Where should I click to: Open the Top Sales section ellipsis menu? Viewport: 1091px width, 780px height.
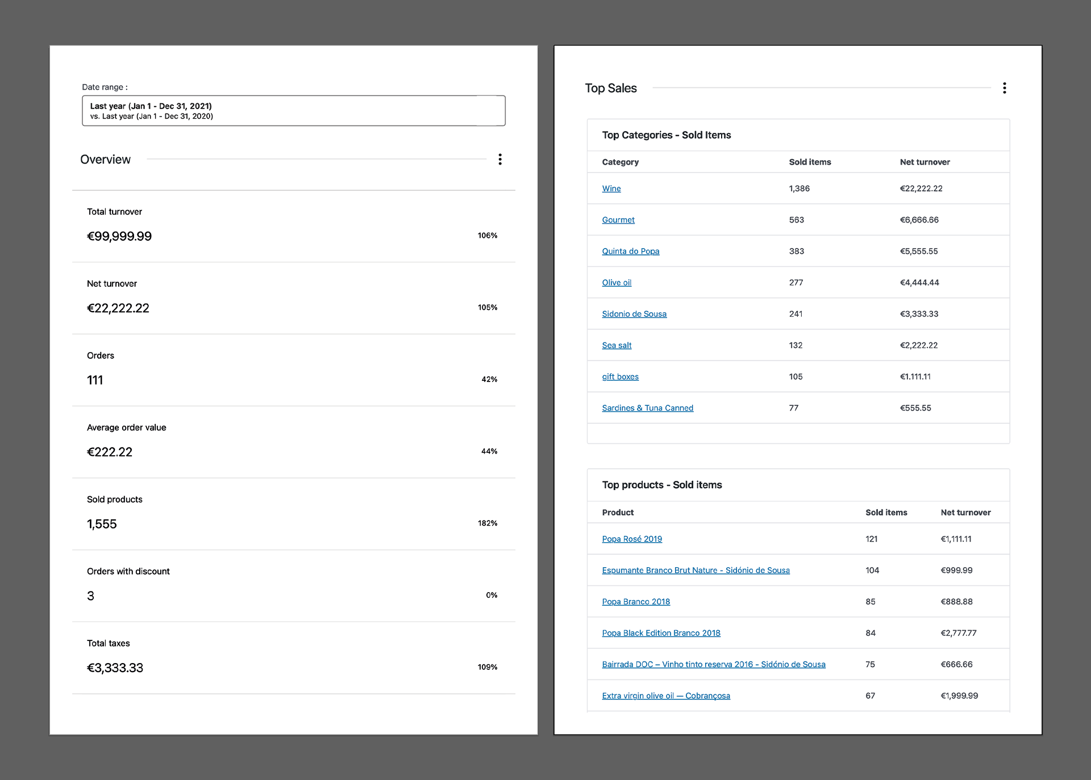1004,88
